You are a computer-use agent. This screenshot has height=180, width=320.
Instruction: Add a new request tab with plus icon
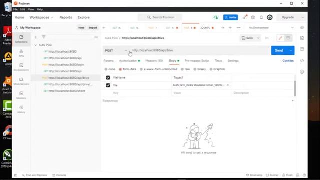click(x=230, y=28)
